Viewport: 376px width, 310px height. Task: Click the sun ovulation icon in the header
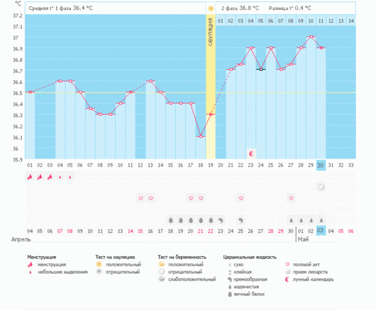coord(211,9)
